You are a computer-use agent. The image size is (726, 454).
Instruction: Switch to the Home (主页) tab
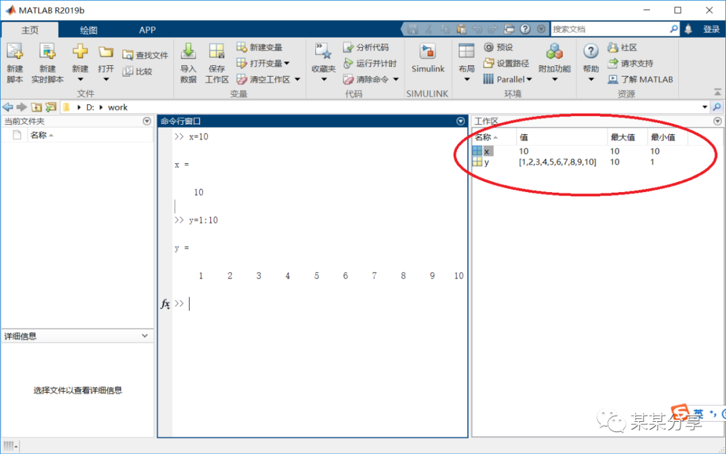pyautogui.click(x=30, y=30)
